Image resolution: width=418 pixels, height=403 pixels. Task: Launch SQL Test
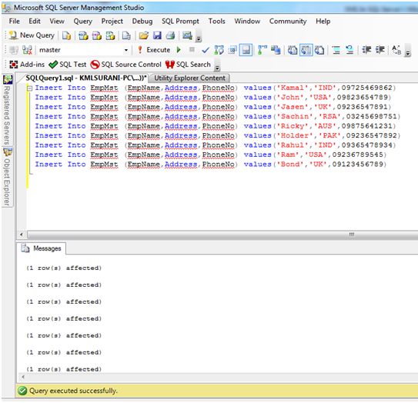(68, 65)
